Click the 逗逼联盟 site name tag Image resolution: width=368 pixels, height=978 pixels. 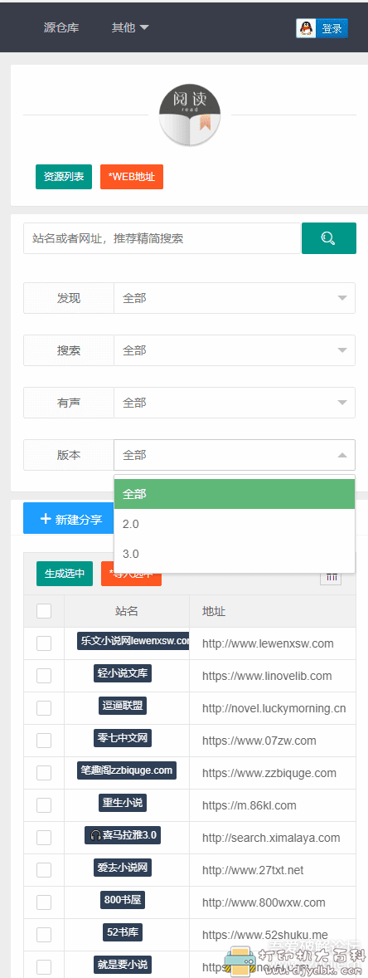(x=122, y=706)
